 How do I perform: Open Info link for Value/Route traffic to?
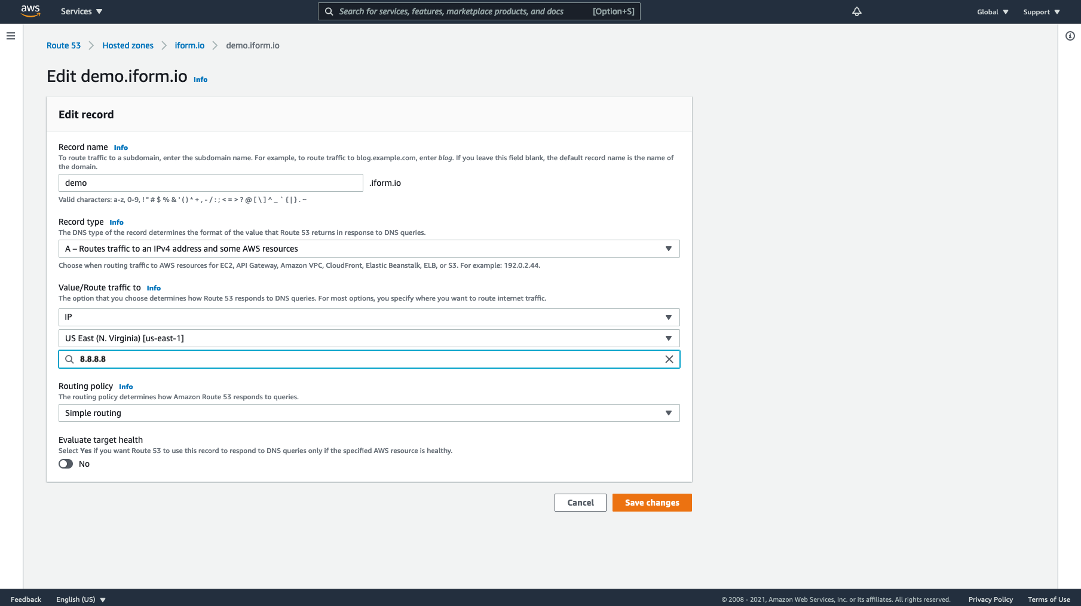[154, 288]
